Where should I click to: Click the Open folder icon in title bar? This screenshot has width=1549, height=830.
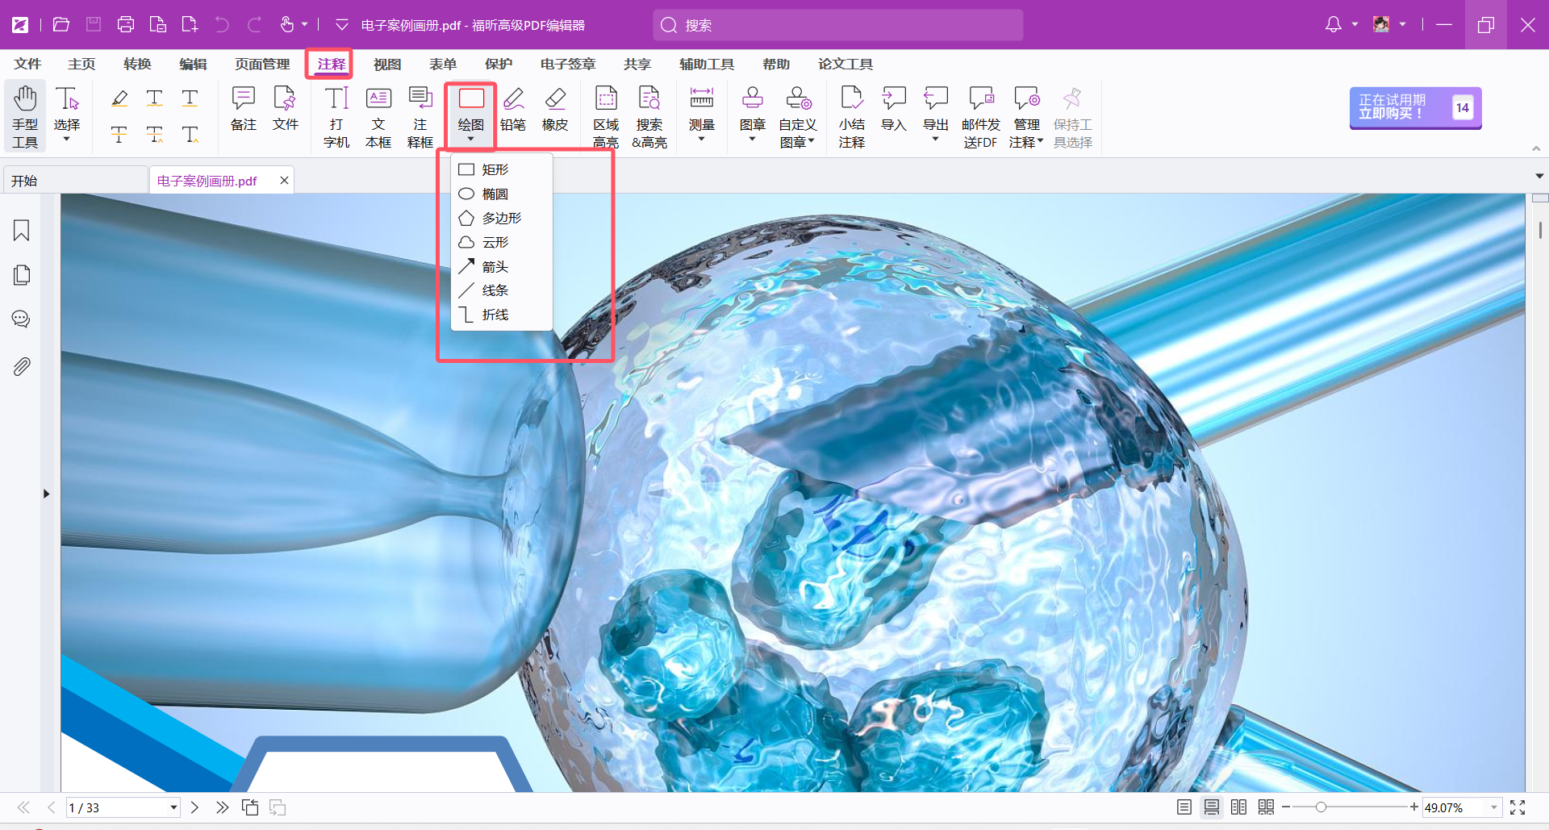point(61,25)
